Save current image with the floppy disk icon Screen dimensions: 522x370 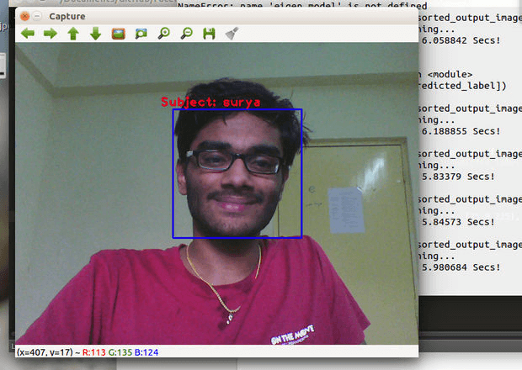[x=209, y=34]
